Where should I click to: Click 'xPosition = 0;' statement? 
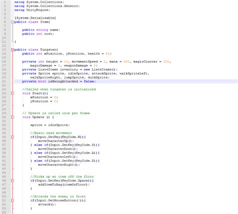click(44, 97)
